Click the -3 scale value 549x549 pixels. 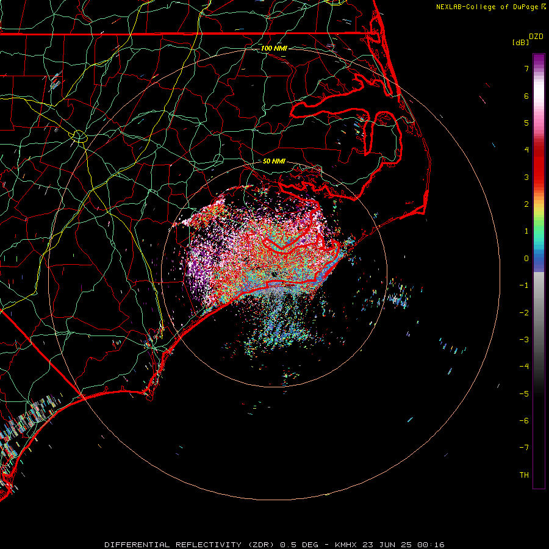click(x=524, y=340)
